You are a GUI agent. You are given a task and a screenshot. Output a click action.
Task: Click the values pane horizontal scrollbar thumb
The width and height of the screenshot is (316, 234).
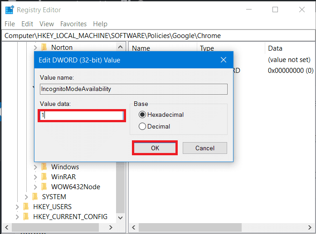(190, 227)
